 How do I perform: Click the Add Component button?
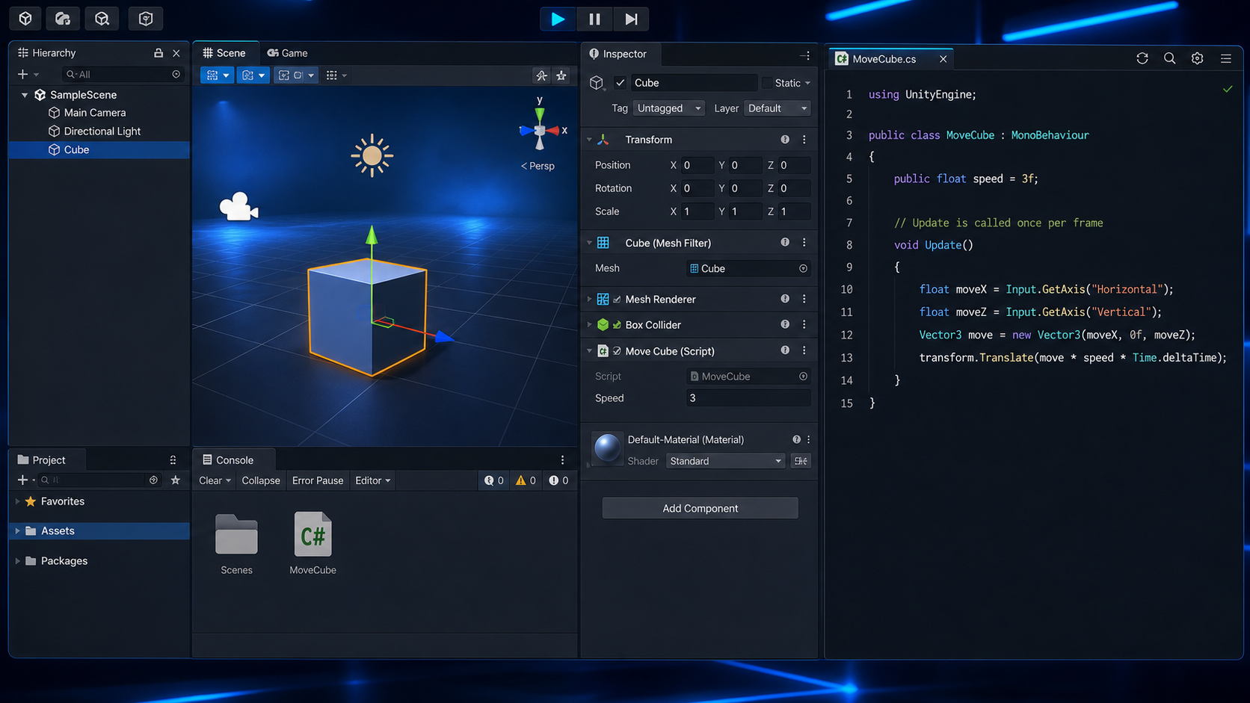[700, 508]
